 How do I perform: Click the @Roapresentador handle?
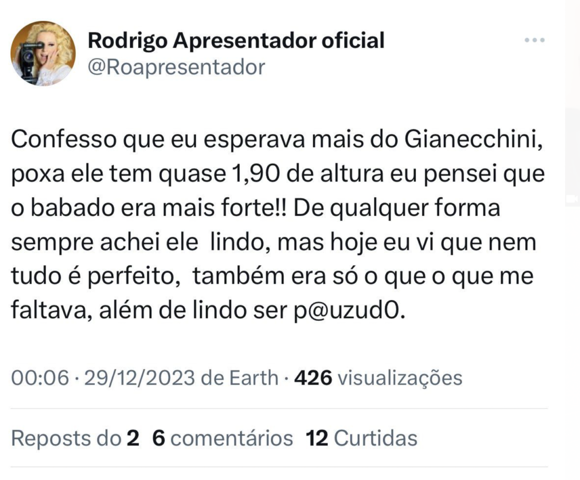pyautogui.click(x=176, y=67)
